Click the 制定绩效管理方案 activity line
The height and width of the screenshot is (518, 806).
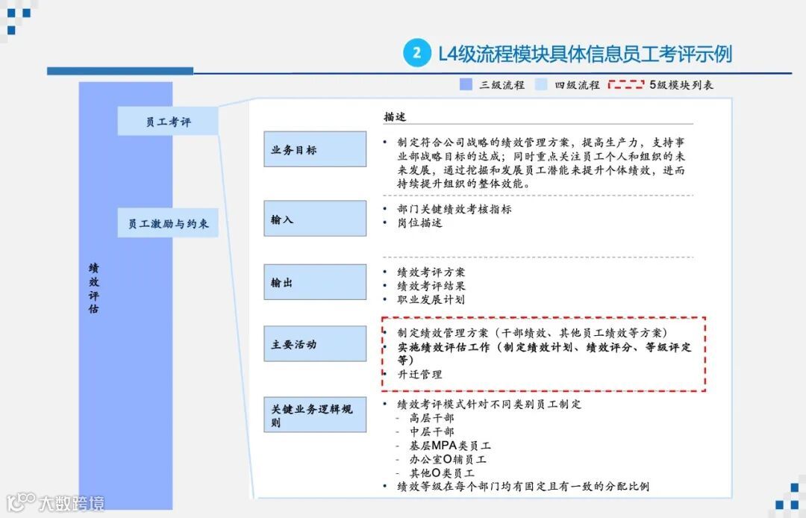[x=533, y=333]
